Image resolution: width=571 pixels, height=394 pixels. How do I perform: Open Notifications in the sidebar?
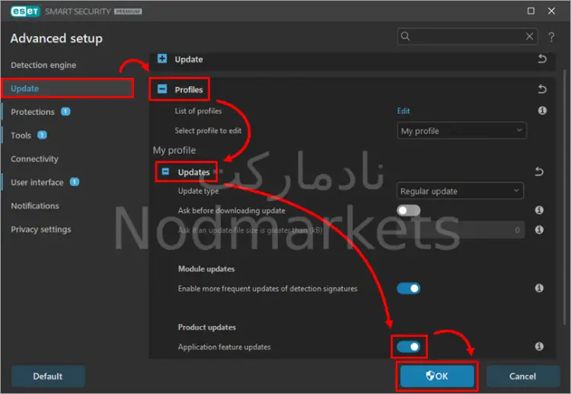coord(35,206)
